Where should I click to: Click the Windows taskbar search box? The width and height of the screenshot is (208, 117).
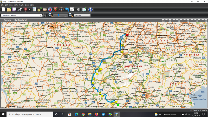pos(29,114)
